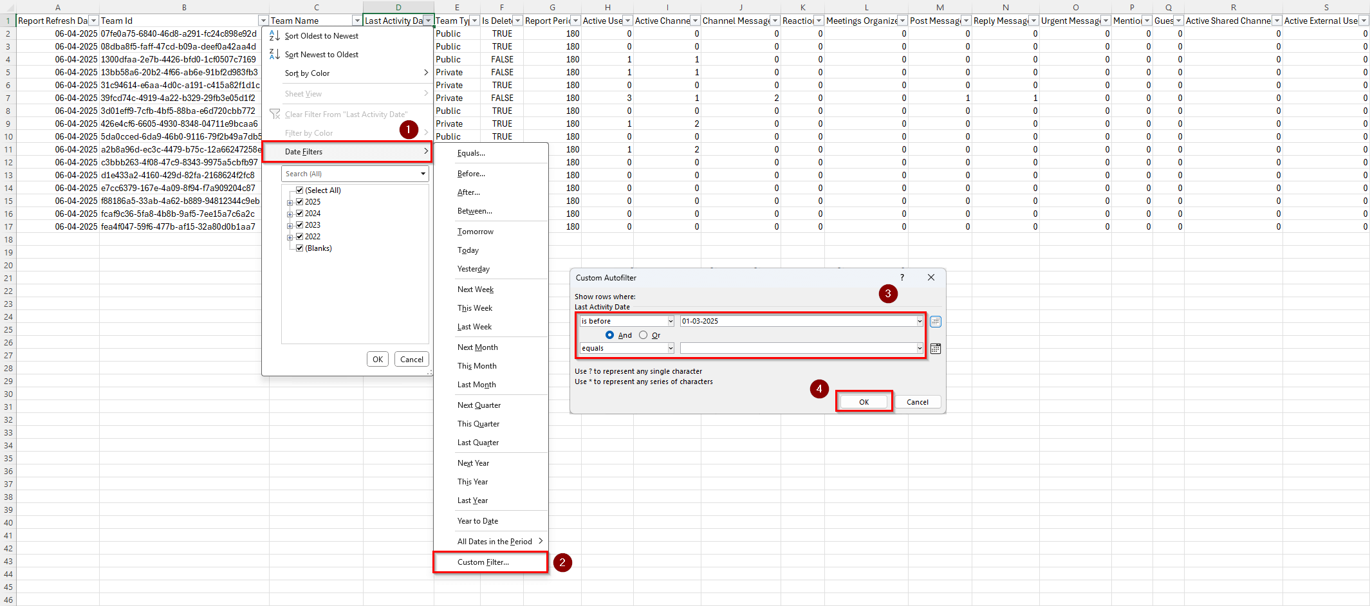Toggle the (Select All) checkbox

point(300,190)
